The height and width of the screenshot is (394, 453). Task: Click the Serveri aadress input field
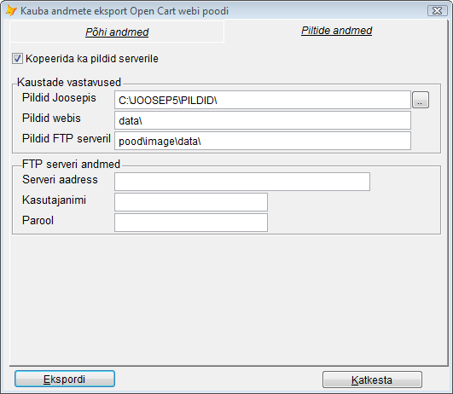pos(242,182)
